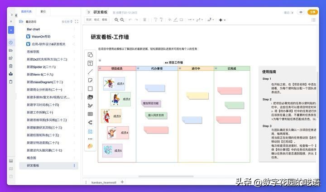Screen dimensions: 326x192
Task: Switch to the 图册列表 tab
Action: (26, 12)
